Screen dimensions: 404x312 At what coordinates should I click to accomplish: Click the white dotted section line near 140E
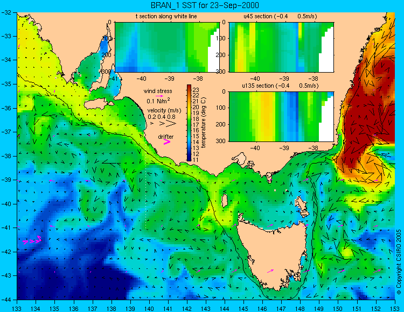pyautogui.click(x=146, y=190)
